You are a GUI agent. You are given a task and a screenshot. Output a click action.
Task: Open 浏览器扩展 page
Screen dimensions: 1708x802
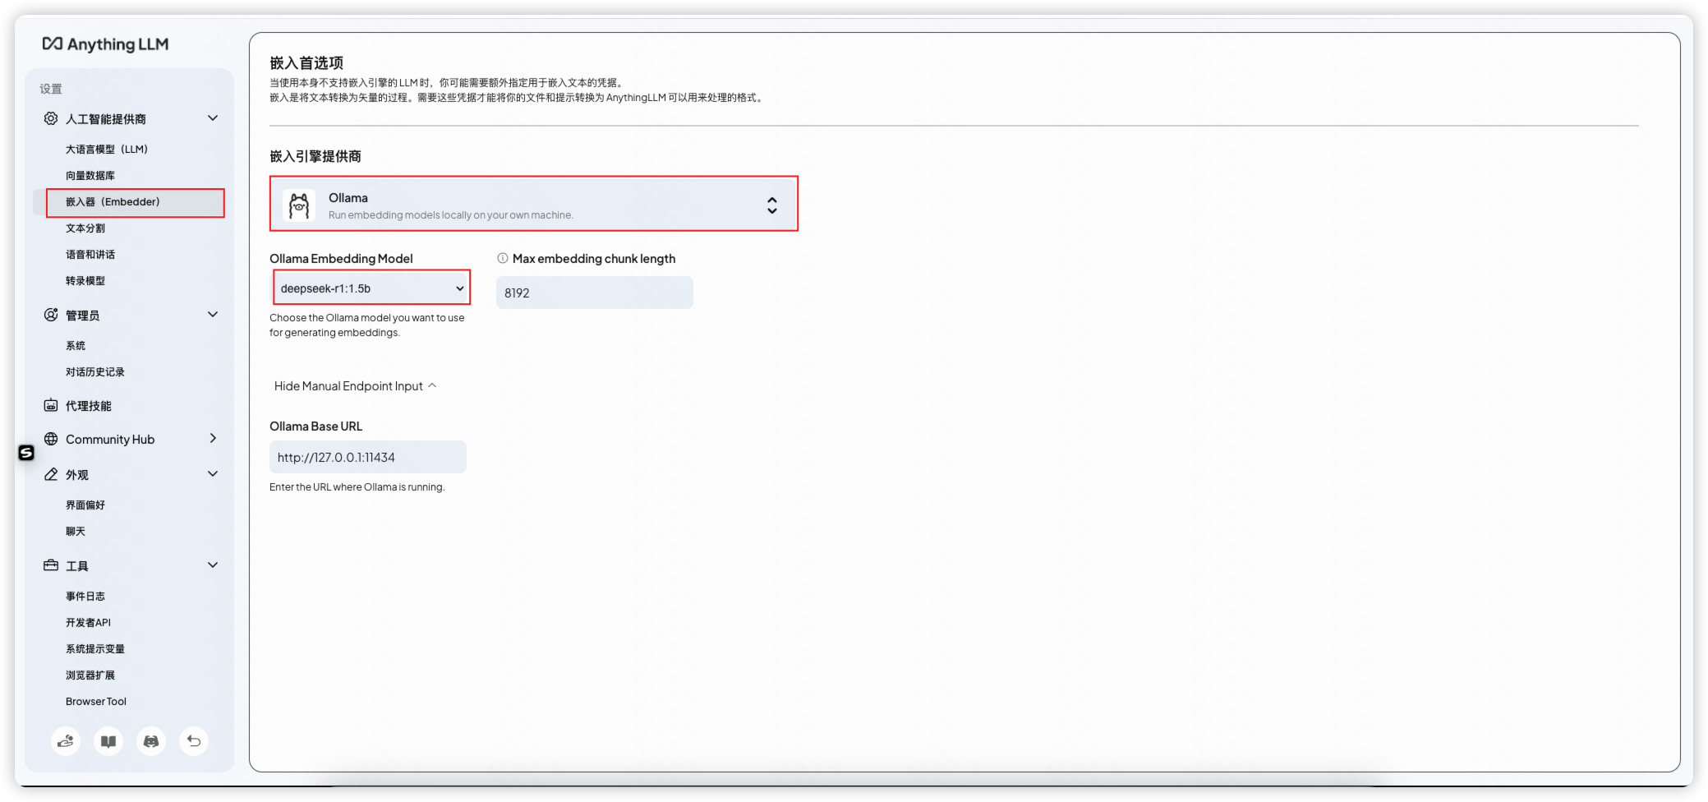point(90,675)
